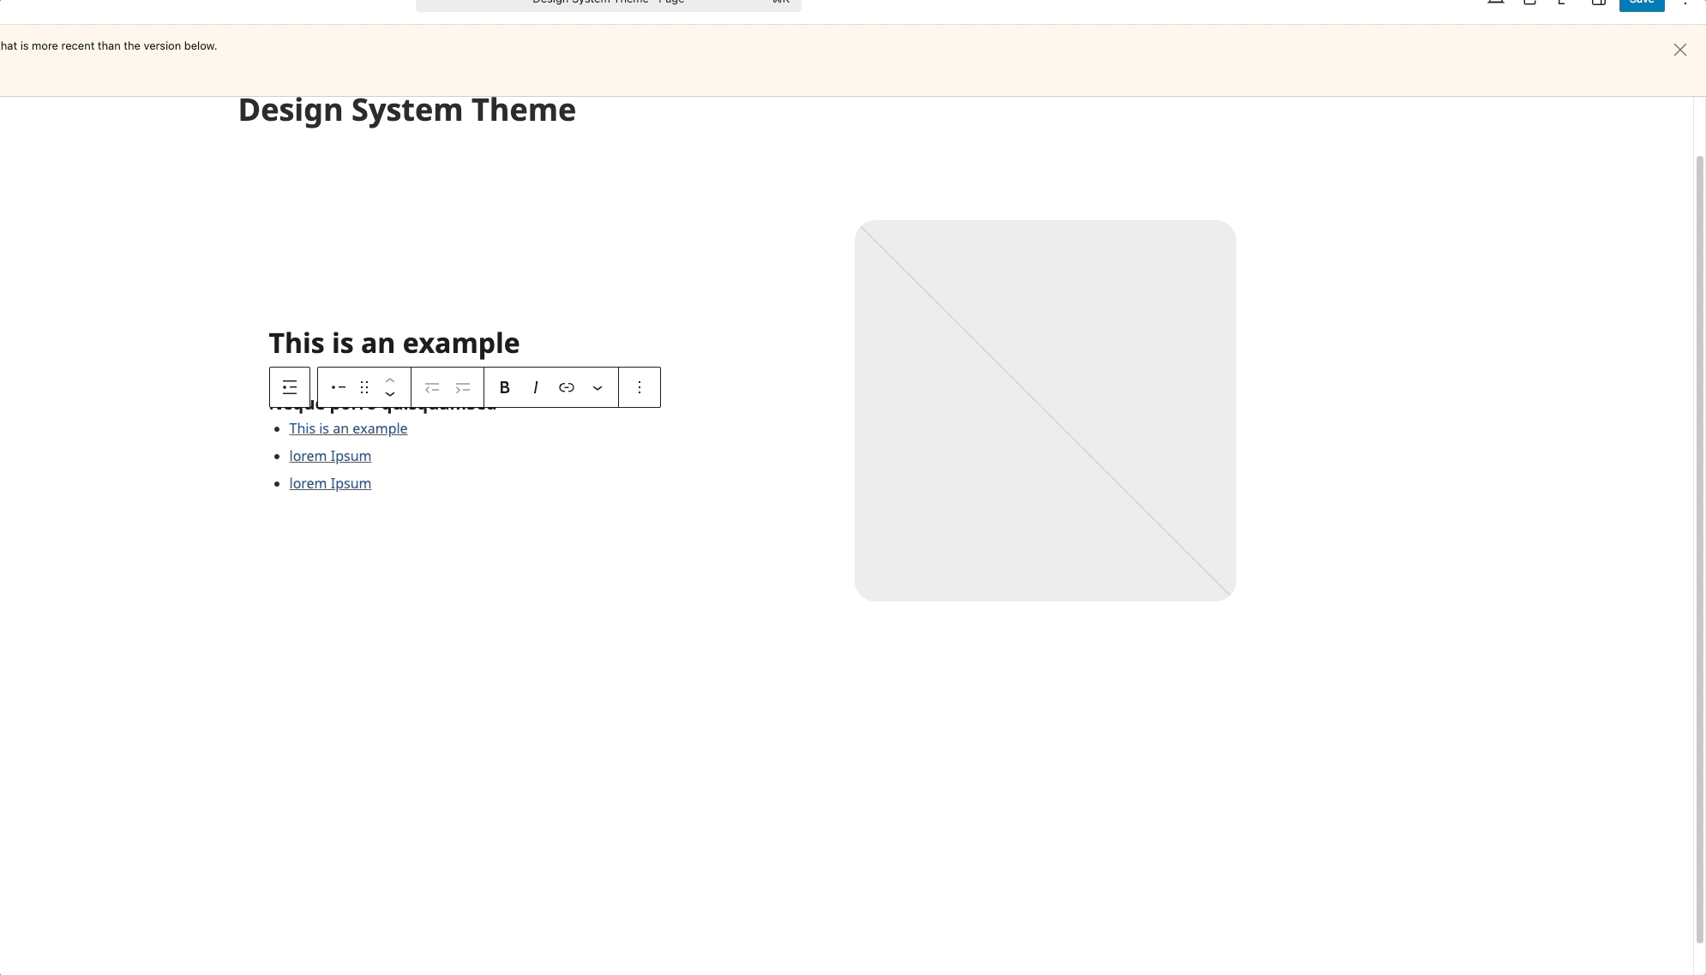The image size is (1706, 975).
Task: Open the document title command bar
Action: (x=609, y=3)
